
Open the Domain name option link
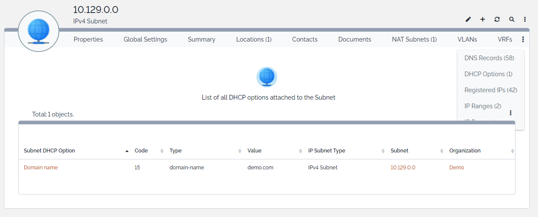(41, 168)
